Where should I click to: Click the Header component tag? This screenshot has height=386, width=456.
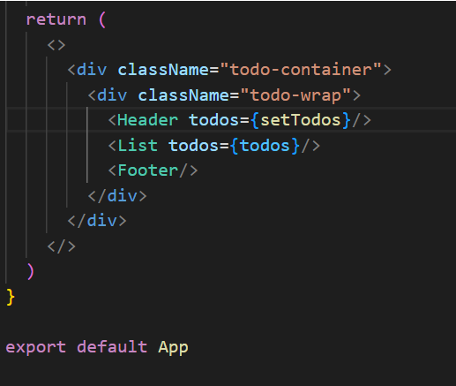(147, 120)
